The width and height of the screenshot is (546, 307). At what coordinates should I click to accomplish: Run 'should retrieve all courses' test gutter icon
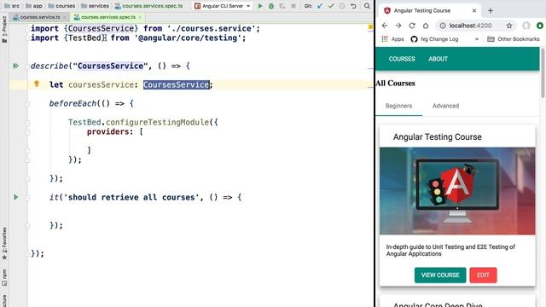pos(15,197)
